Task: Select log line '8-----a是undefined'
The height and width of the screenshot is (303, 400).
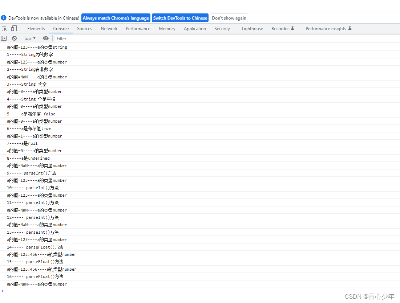Action: (28, 158)
